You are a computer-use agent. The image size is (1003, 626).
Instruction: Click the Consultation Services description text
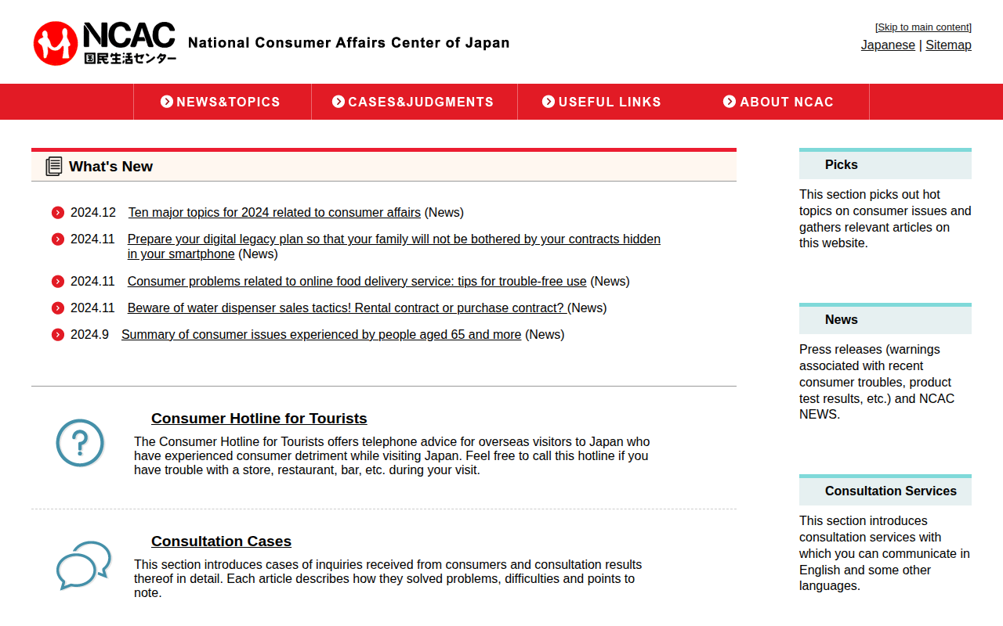(885, 553)
